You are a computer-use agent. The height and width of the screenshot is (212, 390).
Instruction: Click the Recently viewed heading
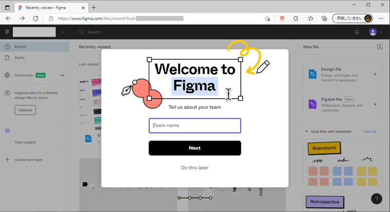(95, 47)
